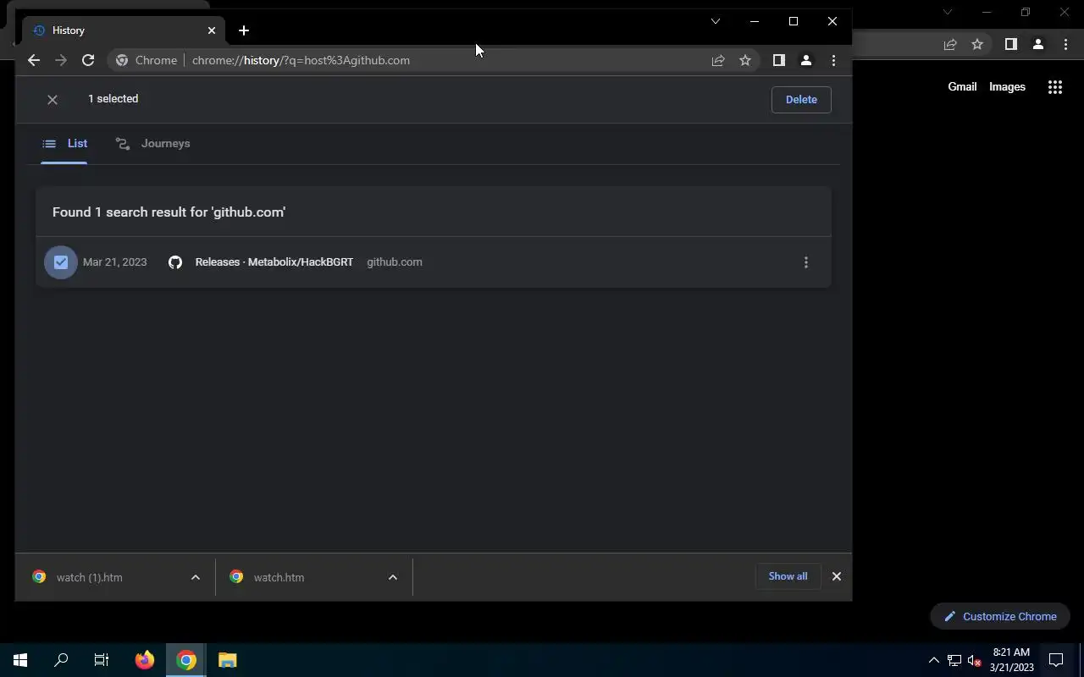This screenshot has height=677, width=1084.
Task: Click the network icon in the system tray
Action: (954, 661)
